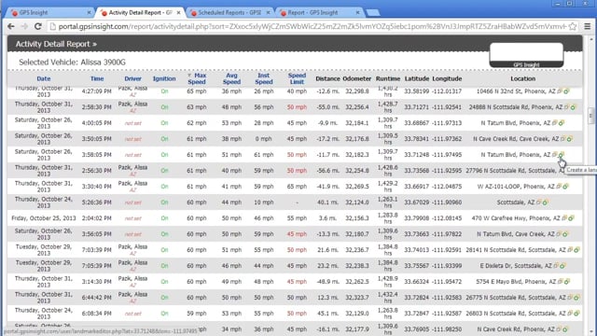
Task: Sort by the Longitude column header
Action: 447,78
